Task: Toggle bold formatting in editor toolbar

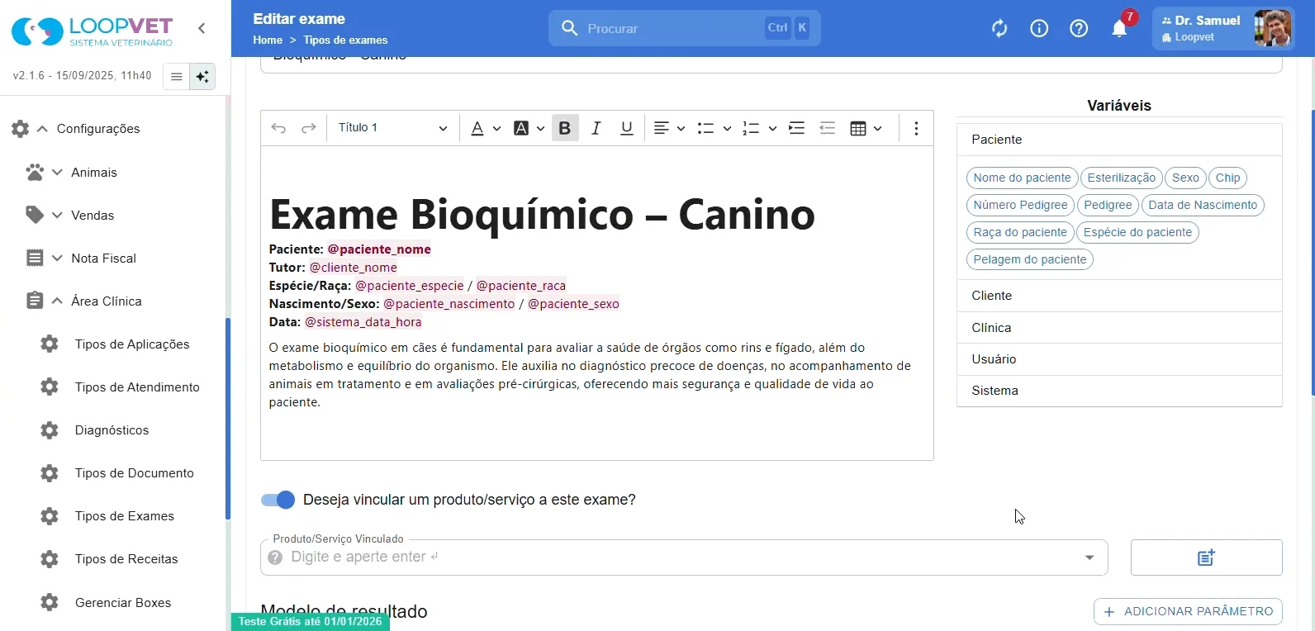Action: [x=565, y=128]
